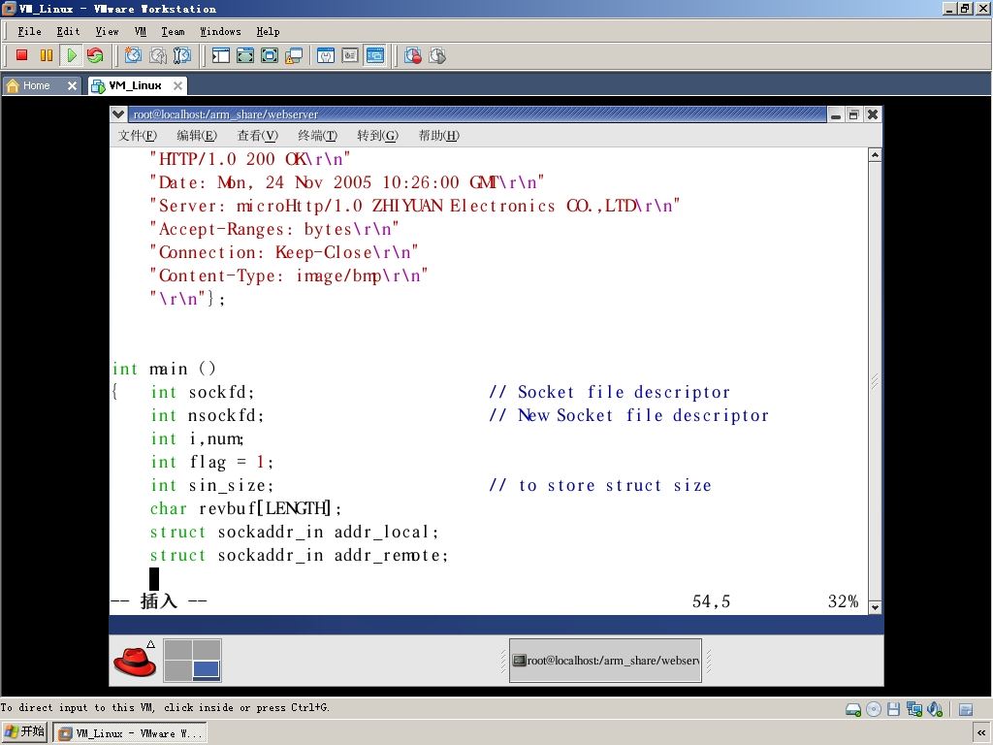Select the console view toolbar icon
Image resolution: width=993 pixels, height=745 pixels.
click(375, 55)
